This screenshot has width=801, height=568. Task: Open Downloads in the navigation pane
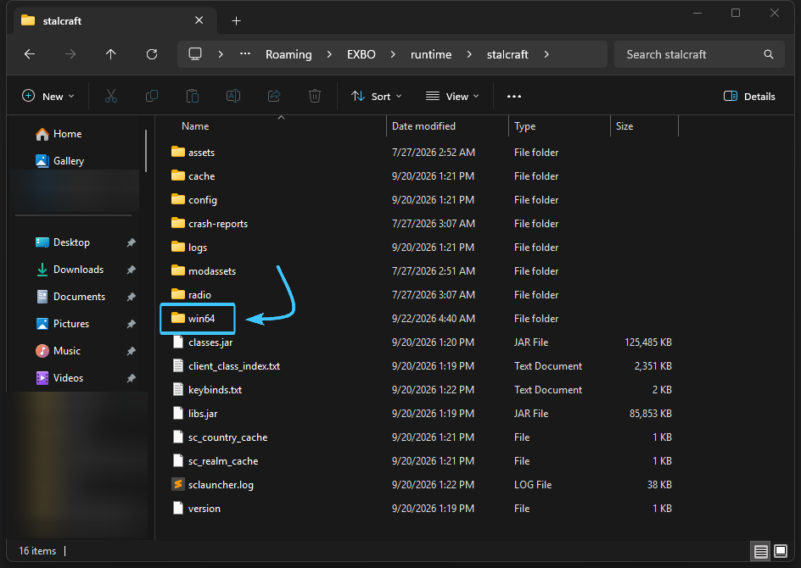[x=78, y=270]
